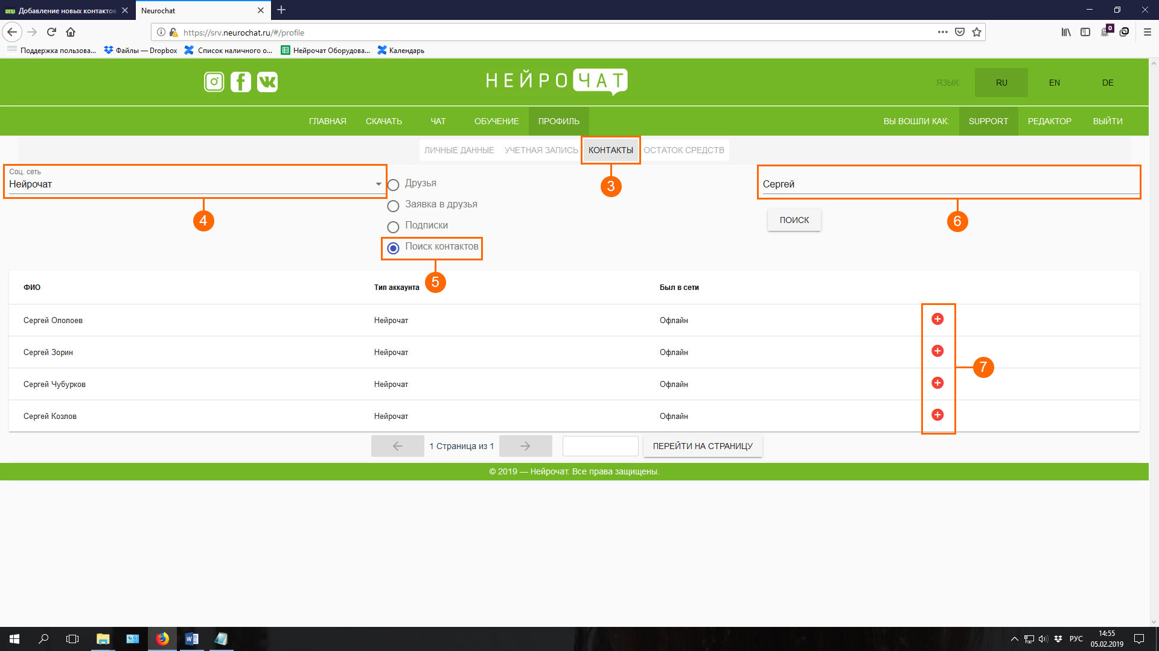Screen dimensions: 1159x651
Task: Select the Подписки radio option
Action: [393, 227]
